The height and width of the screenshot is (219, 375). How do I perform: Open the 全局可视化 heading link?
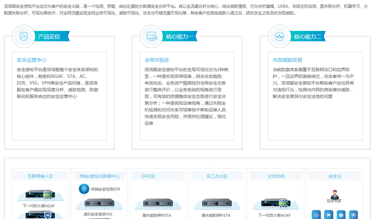(x=157, y=60)
